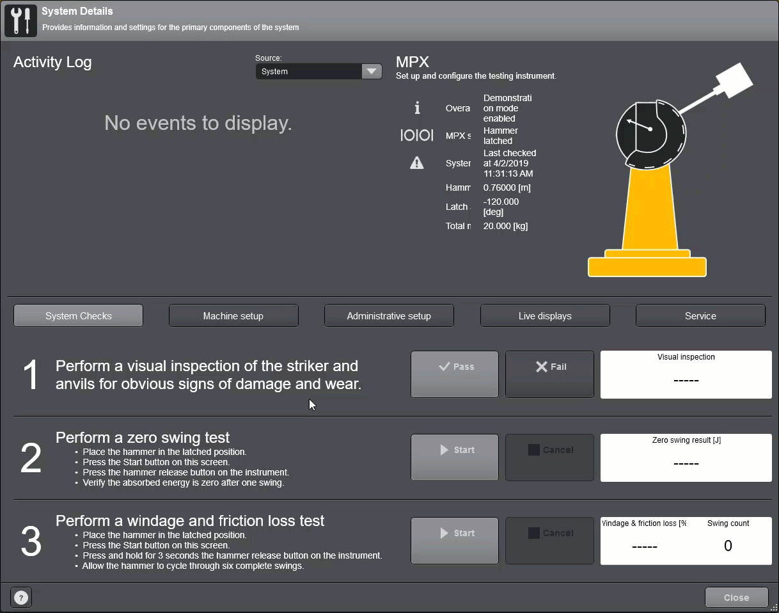Start the zero swing test
Screen dimensions: 779x613
455,457
